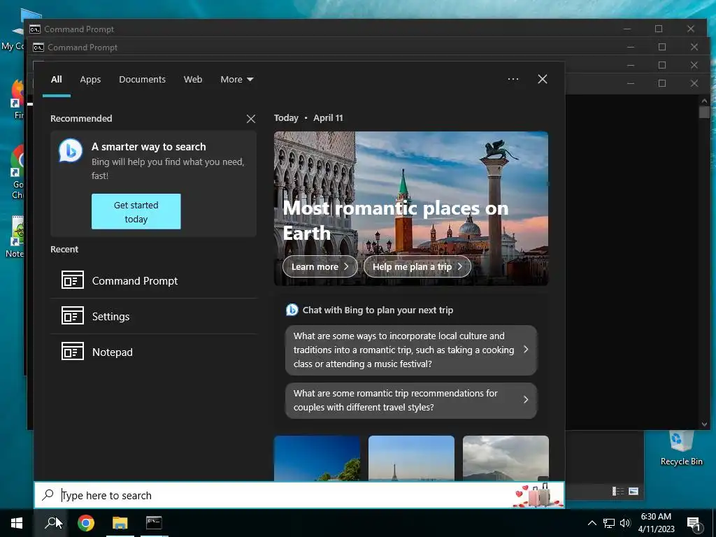
Task: Switch to the Documents search tab
Action: click(142, 80)
